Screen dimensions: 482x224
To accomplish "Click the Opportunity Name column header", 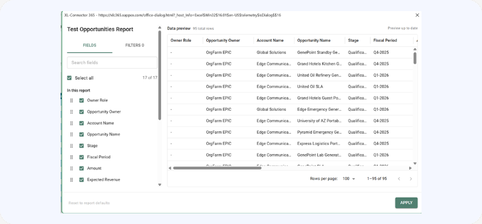I will click(x=313, y=40).
